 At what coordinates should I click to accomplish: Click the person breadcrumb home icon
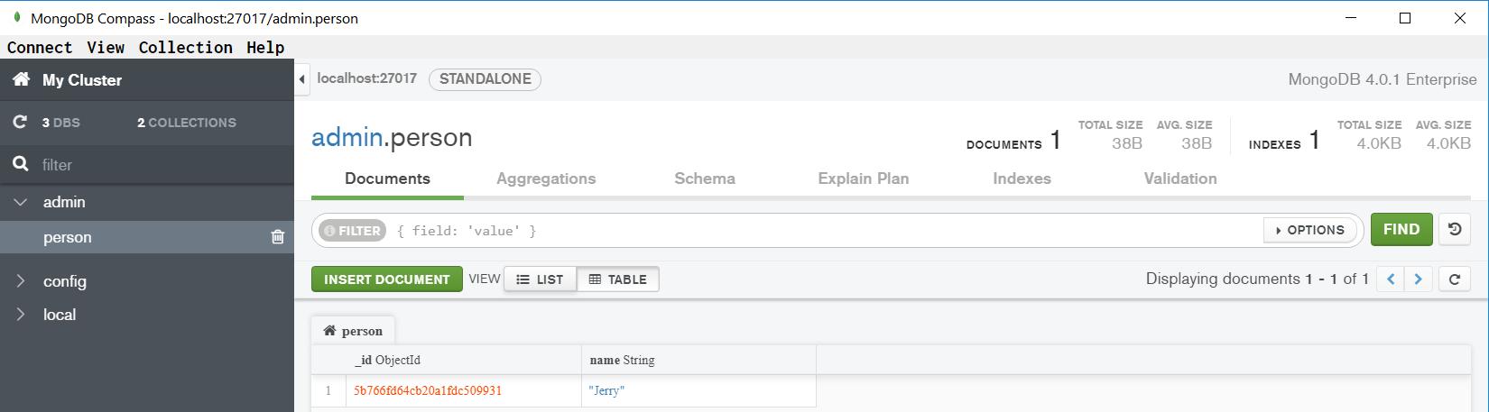[329, 331]
